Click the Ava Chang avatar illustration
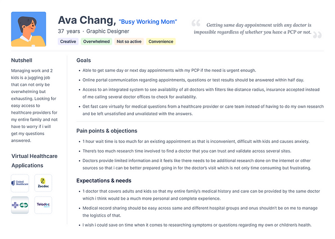335x239 pixels. tap(28, 29)
